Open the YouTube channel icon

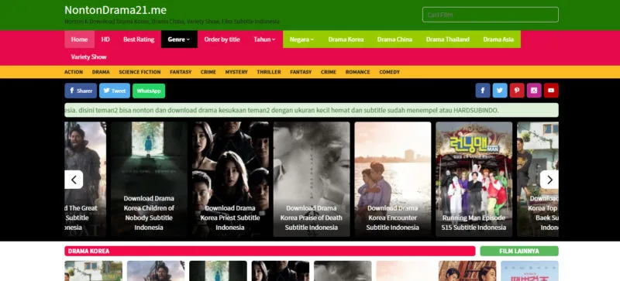[x=551, y=91]
